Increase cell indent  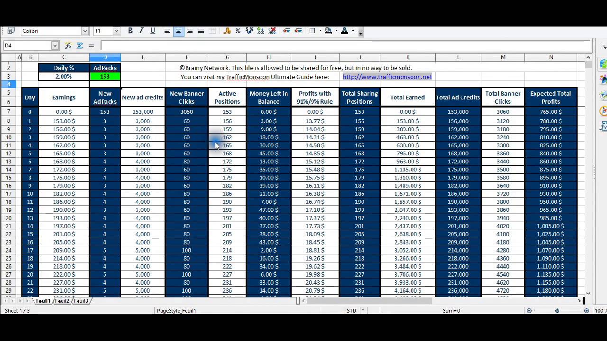[298, 31]
